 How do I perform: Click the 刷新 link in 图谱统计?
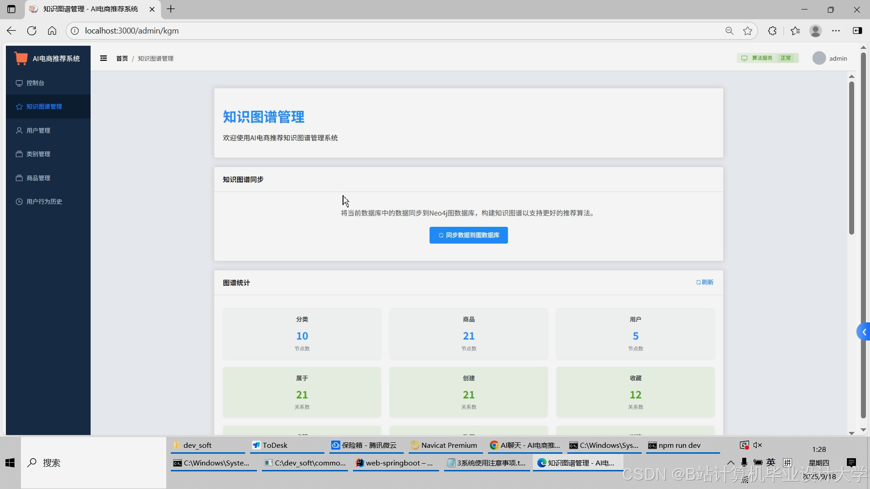point(705,282)
